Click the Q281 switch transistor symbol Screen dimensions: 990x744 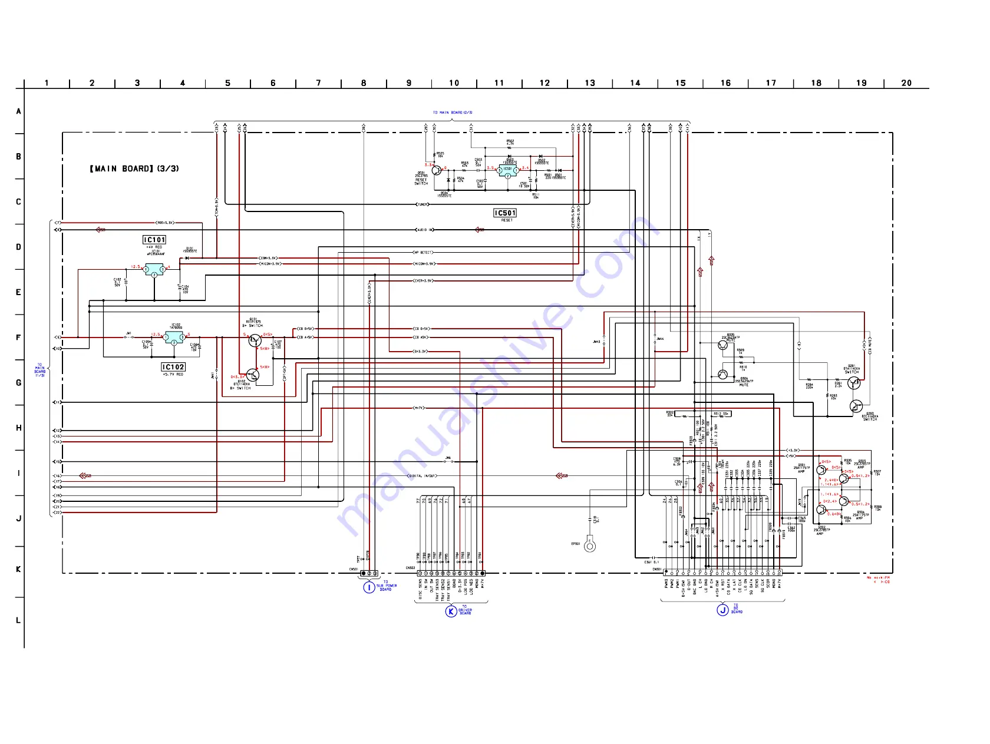tap(853, 383)
